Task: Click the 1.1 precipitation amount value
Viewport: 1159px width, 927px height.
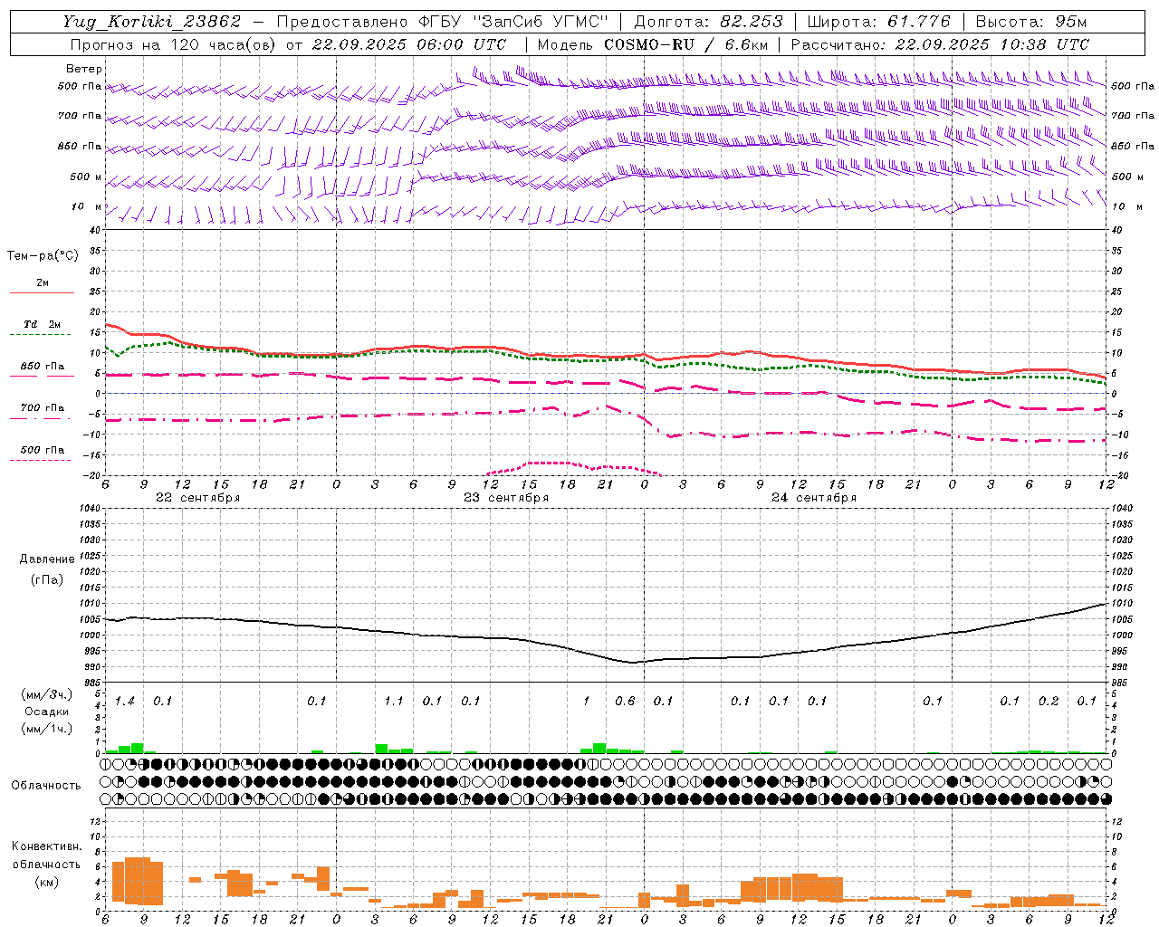Action: point(394,701)
